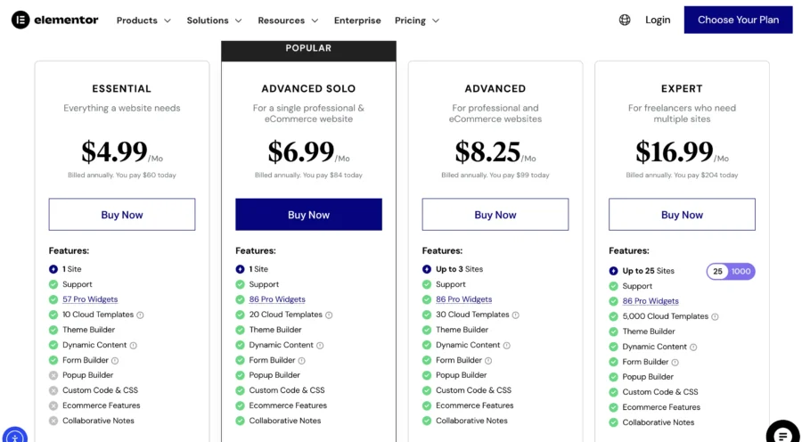The height and width of the screenshot is (442, 802).
Task: Click Dynamic Content info icon in Essential plan
Action: (x=134, y=346)
